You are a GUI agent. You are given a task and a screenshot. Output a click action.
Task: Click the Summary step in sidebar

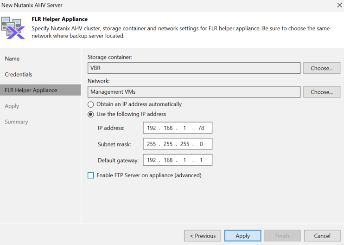[16, 122]
